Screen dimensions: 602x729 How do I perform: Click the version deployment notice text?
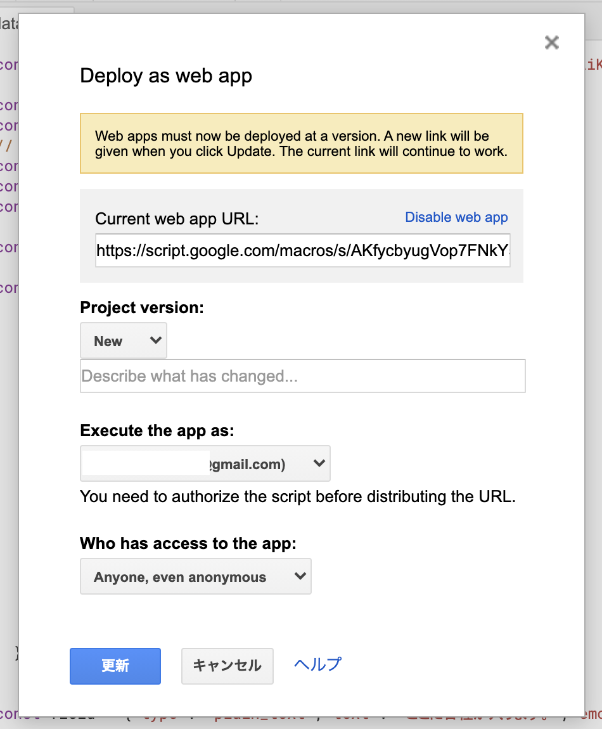301,144
